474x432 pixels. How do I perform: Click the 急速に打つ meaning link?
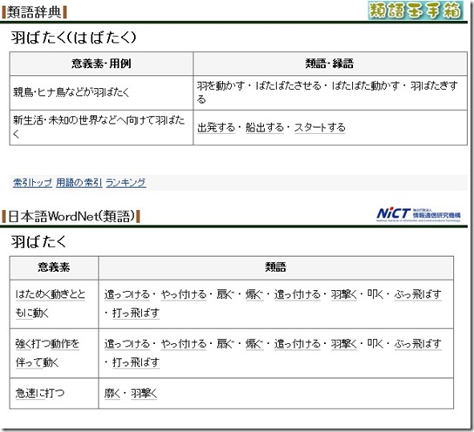coord(40,394)
